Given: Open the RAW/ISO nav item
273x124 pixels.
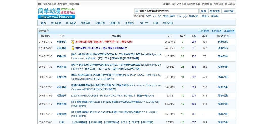Looking at the screenshot, I should pos(144,23).
